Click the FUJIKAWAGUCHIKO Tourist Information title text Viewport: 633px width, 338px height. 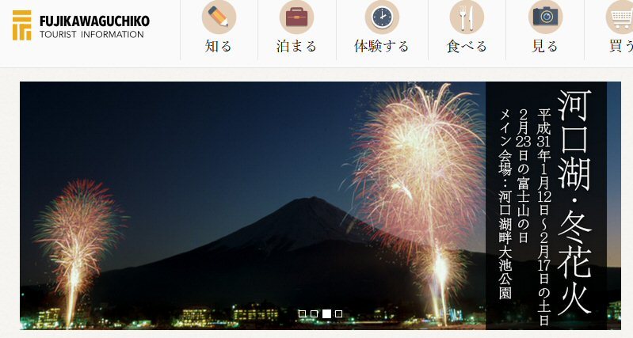coord(93,26)
